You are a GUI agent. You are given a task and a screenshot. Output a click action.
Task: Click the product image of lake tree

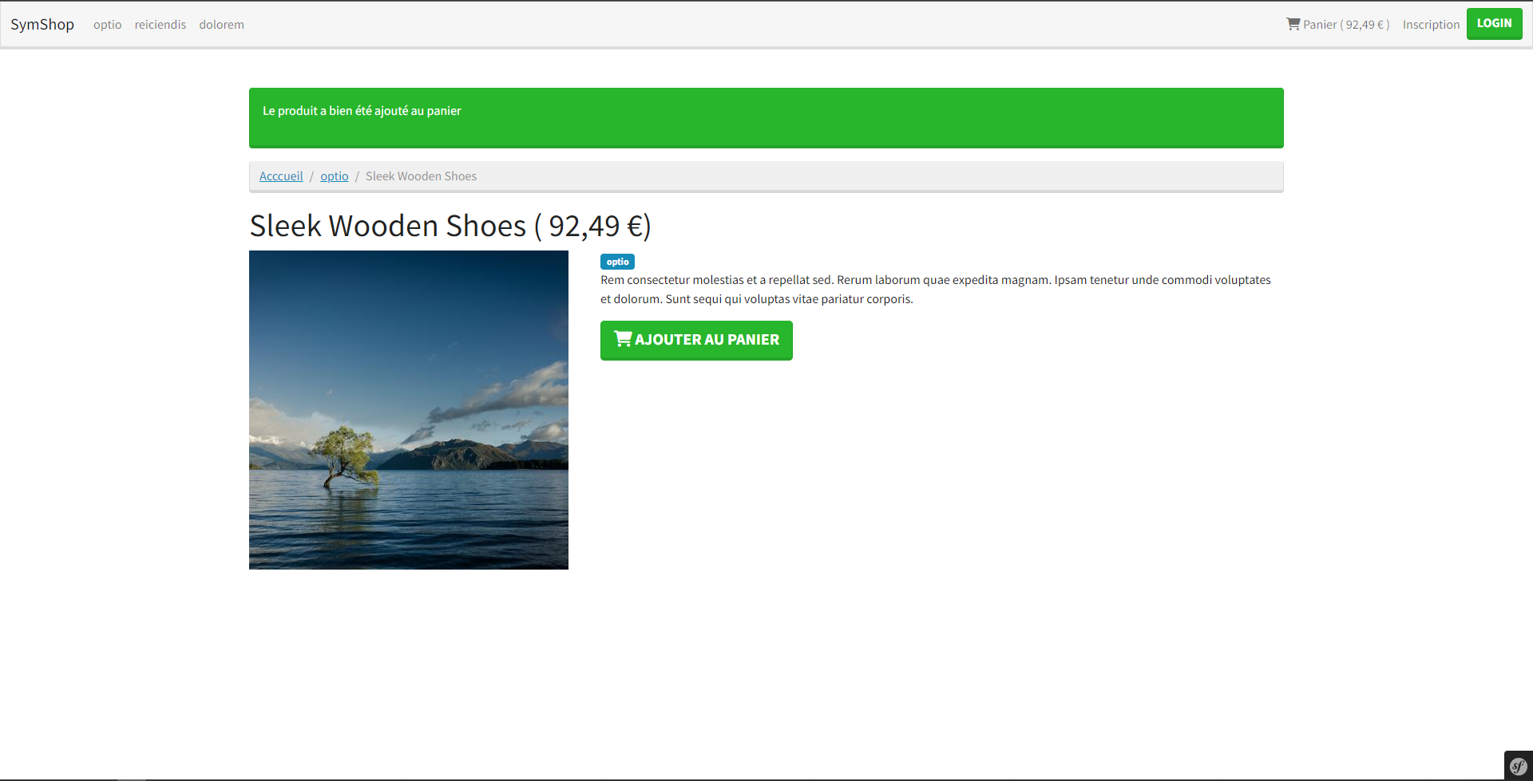click(409, 410)
